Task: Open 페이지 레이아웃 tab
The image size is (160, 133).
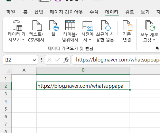Action: click(66, 12)
